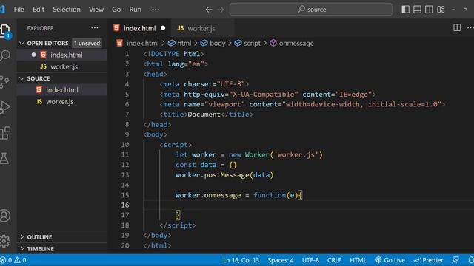Click UTF-8 encoding in status bar
The image size is (474, 266).
pyautogui.click(x=310, y=260)
